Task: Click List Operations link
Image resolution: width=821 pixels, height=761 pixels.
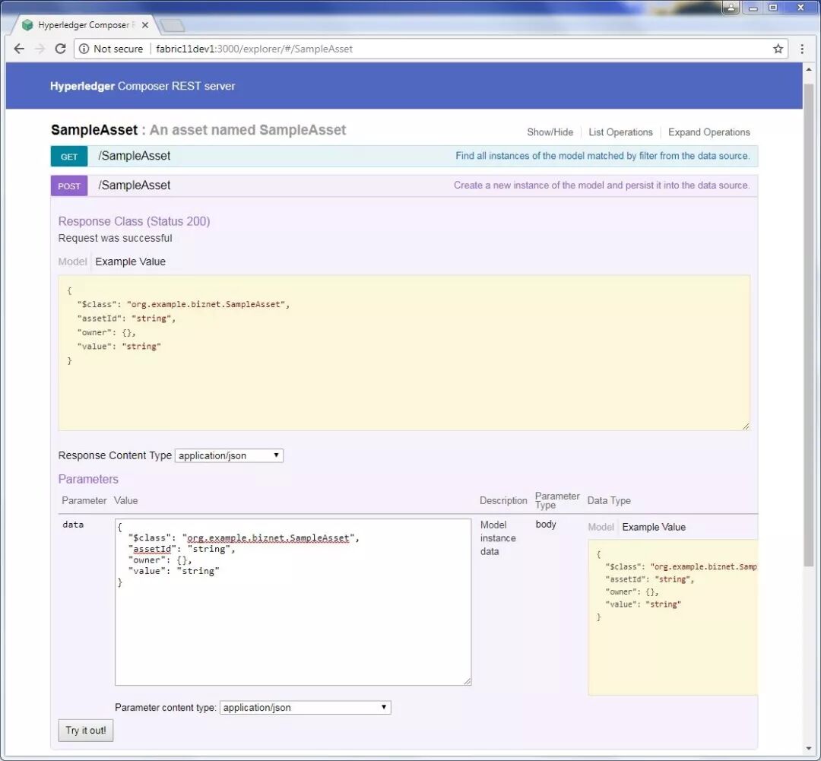Action: pyautogui.click(x=620, y=132)
